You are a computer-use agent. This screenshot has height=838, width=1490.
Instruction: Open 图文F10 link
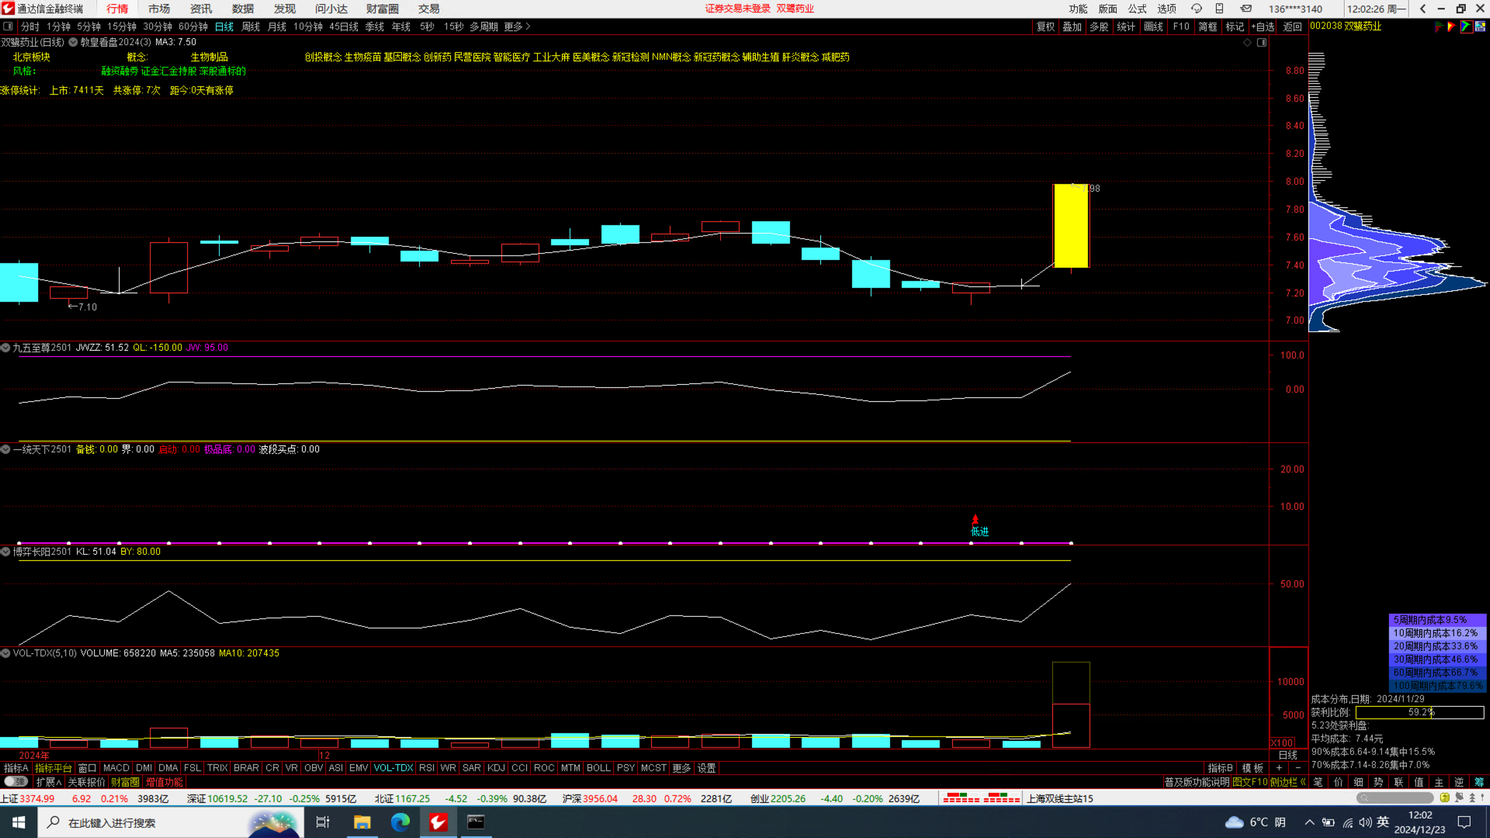[1249, 782]
